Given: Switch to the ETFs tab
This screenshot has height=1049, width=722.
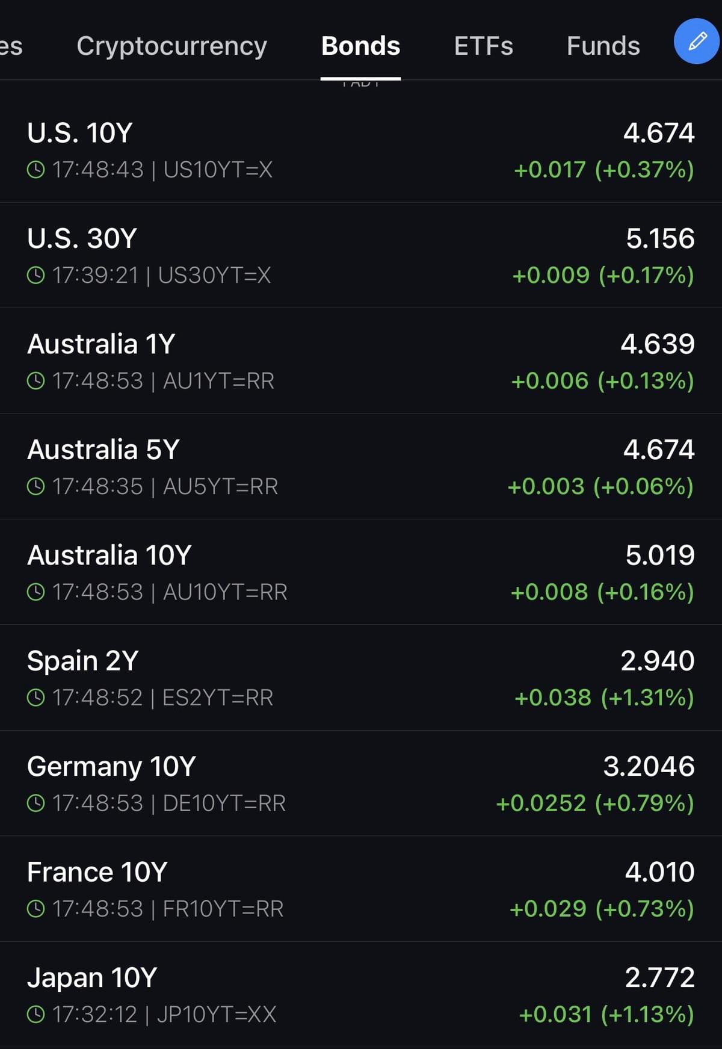Looking at the screenshot, I should tap(483, 46).
